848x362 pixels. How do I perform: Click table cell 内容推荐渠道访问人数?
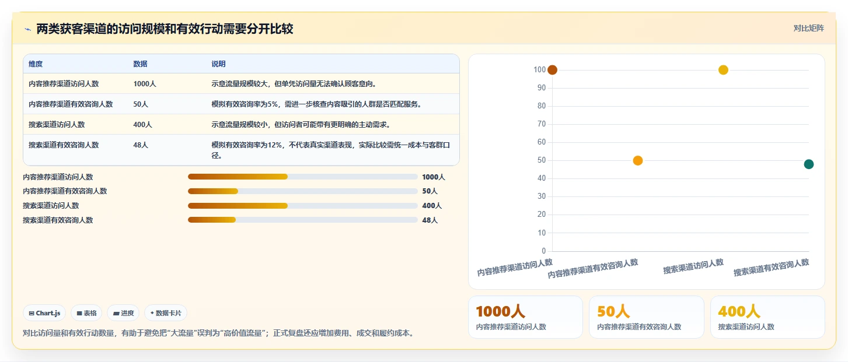pos(64,84)
